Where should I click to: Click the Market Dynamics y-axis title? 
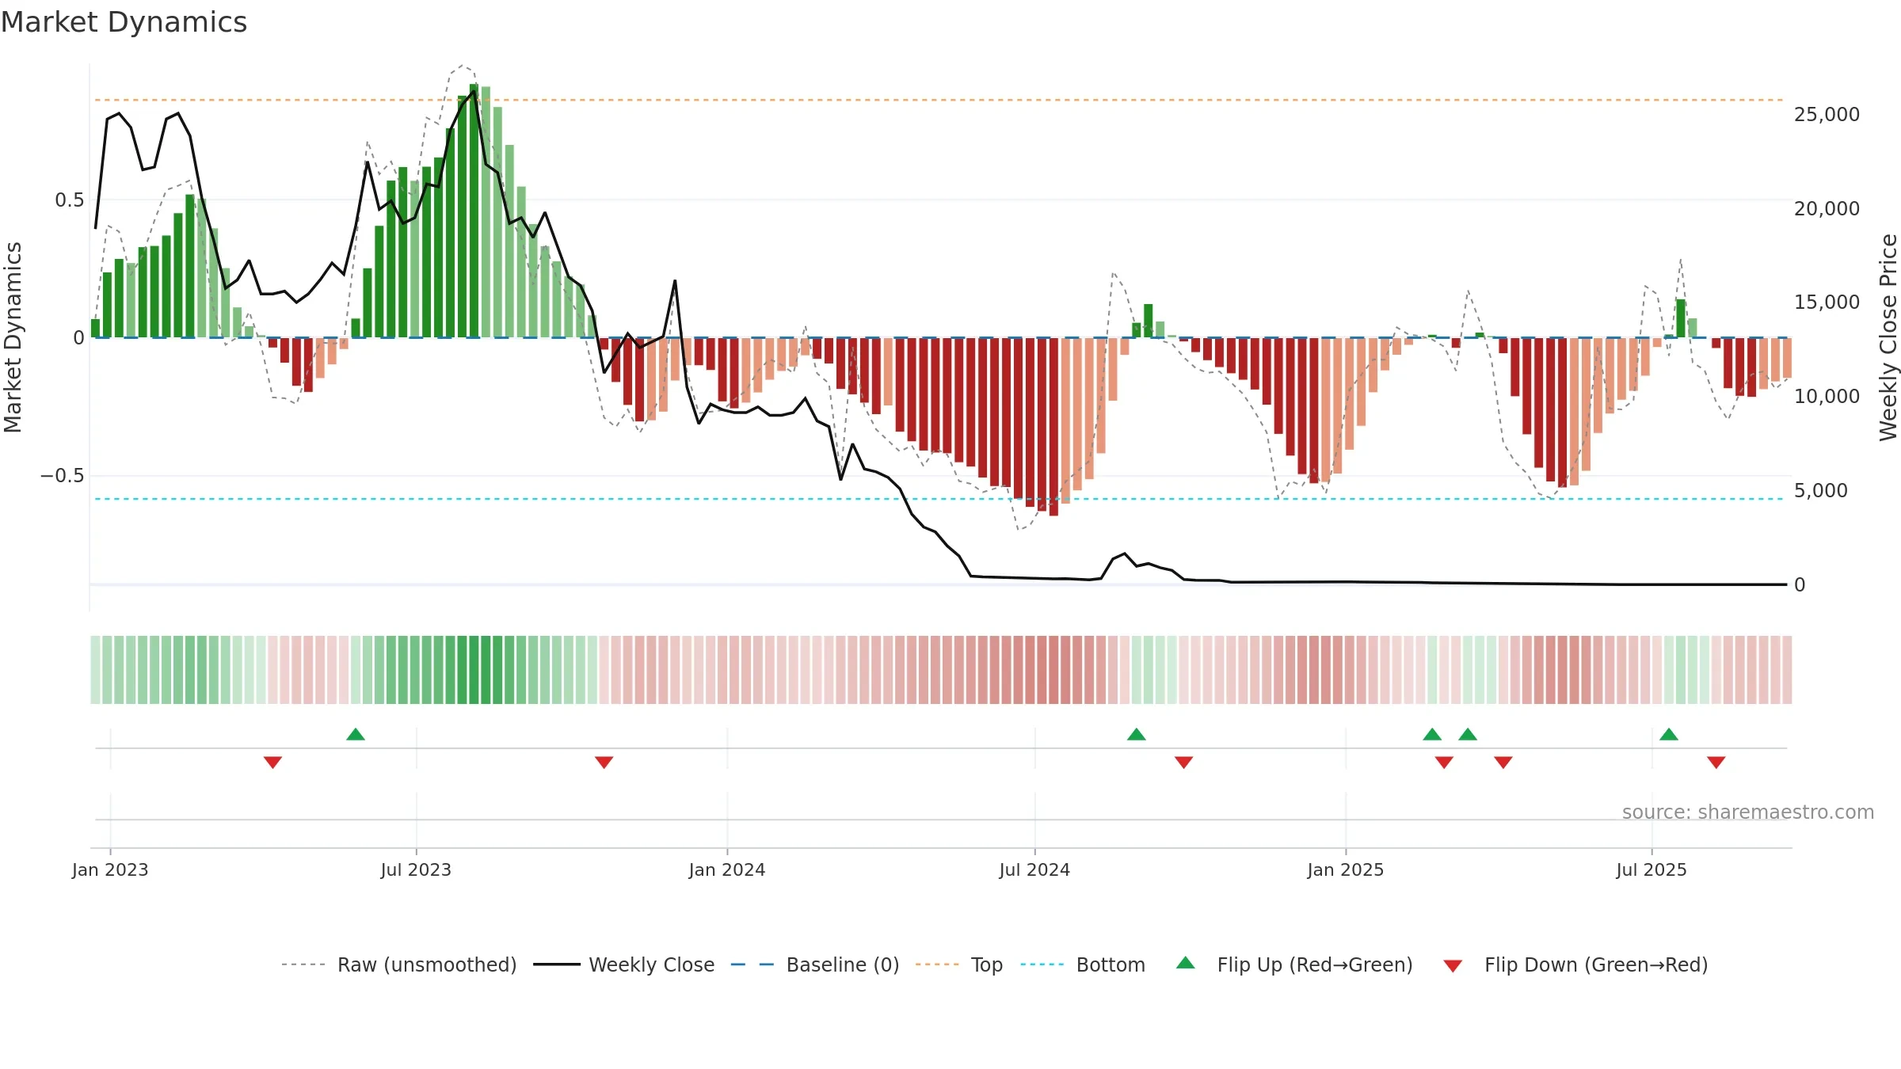[x=13, y=337]
